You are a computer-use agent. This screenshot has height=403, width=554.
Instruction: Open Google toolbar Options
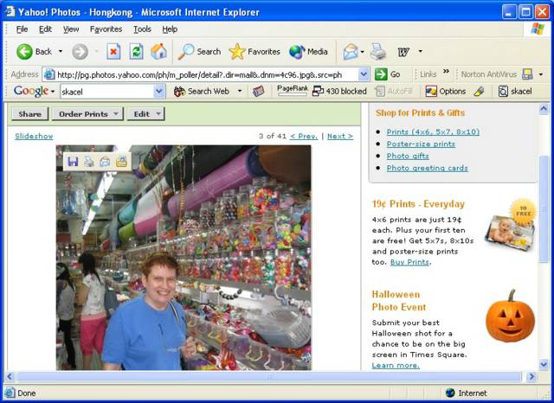pyautogui.click(x=446, y=91)
